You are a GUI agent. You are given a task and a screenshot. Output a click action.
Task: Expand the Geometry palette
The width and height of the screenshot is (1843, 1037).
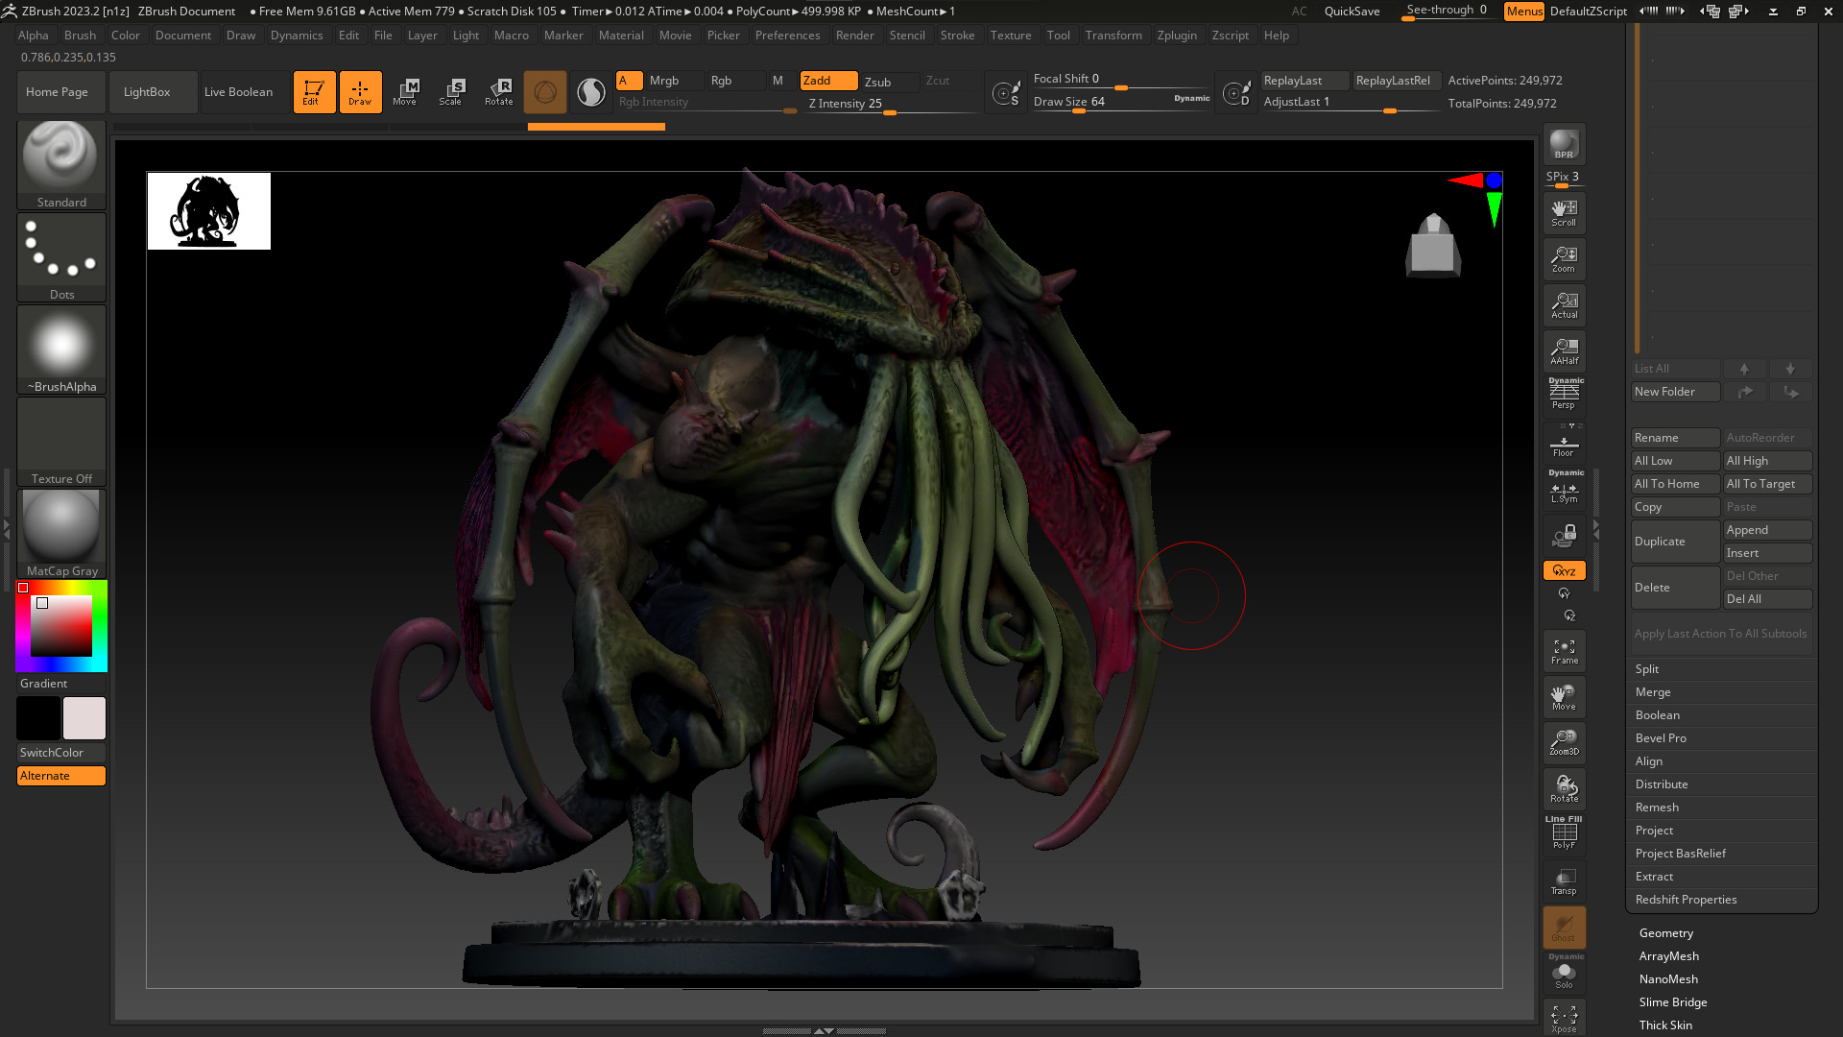[1666, 933]
